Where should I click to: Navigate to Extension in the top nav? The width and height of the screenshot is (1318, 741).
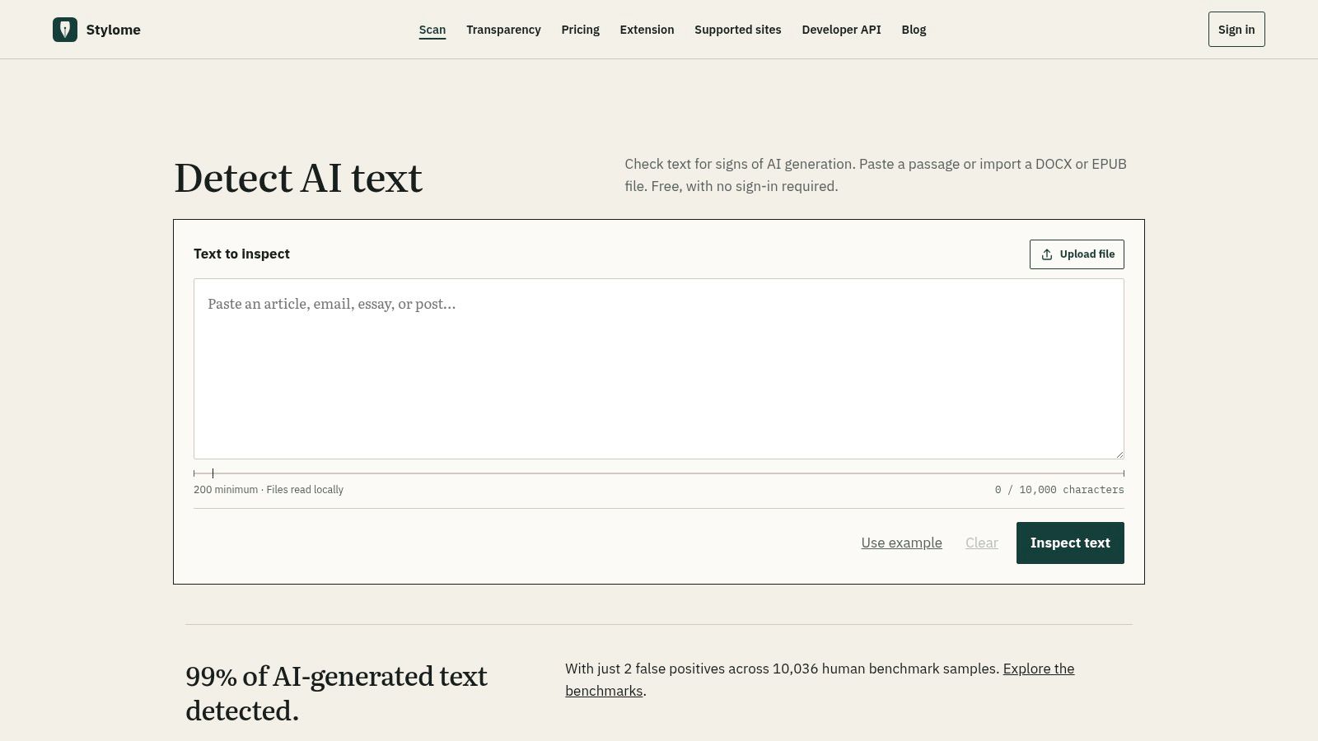(x=647, y=30)
